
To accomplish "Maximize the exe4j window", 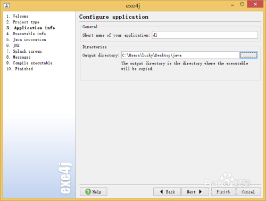I will [x=242, y=4].
